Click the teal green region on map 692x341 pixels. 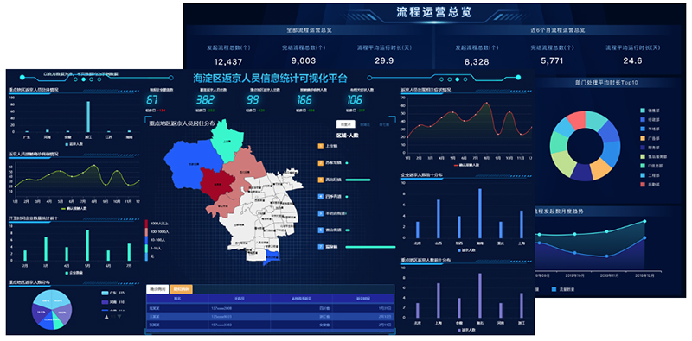227,137
